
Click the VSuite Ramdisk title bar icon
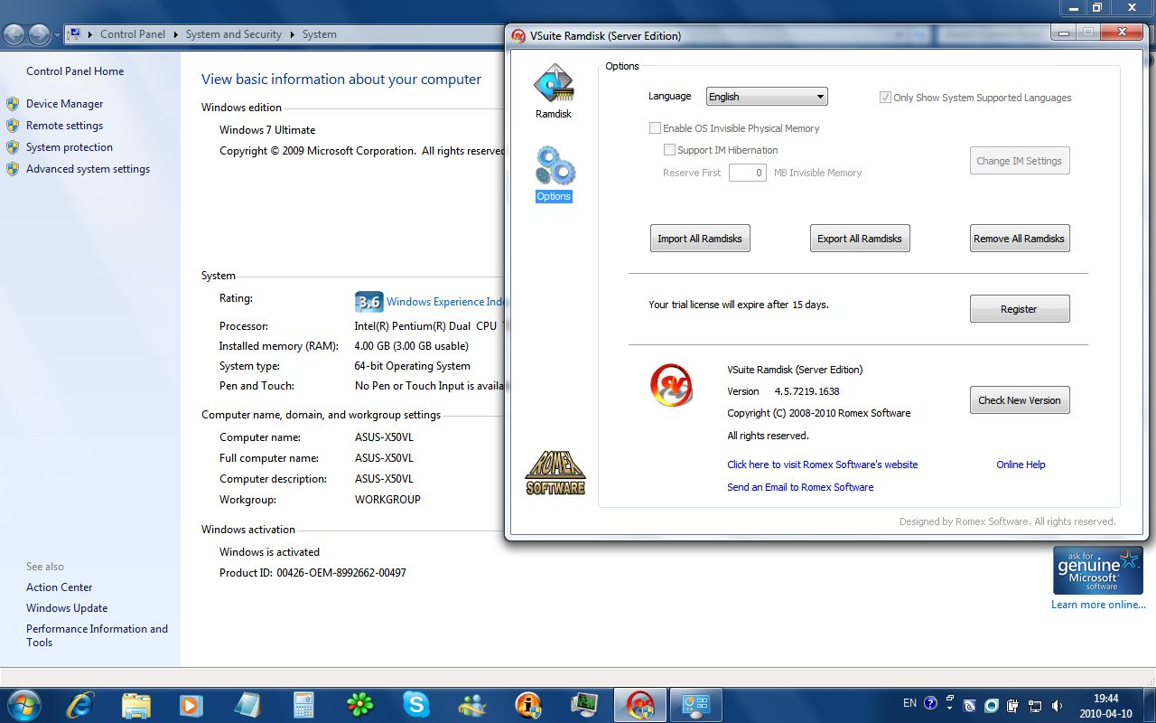(518, 36)
